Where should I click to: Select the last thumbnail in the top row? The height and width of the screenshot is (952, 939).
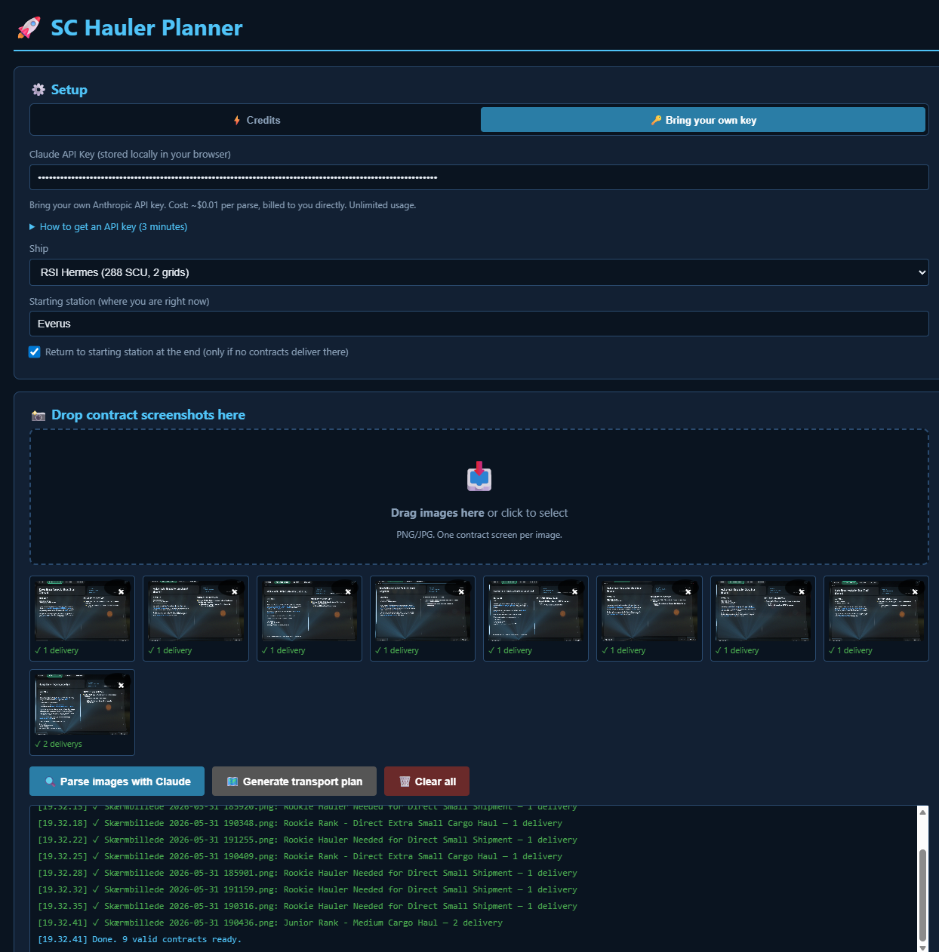coord(876,619)
